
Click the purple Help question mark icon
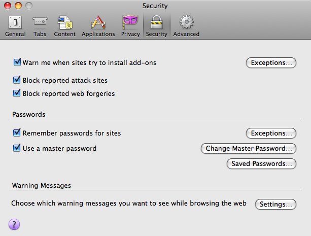pyautogui.click(x=14, y=224)
